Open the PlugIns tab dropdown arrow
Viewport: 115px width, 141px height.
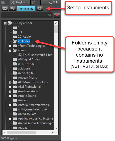click(x=28, y=3)
